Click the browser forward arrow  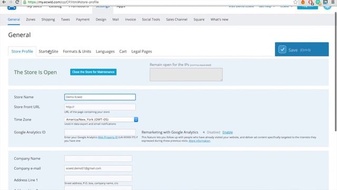point(11,2)
